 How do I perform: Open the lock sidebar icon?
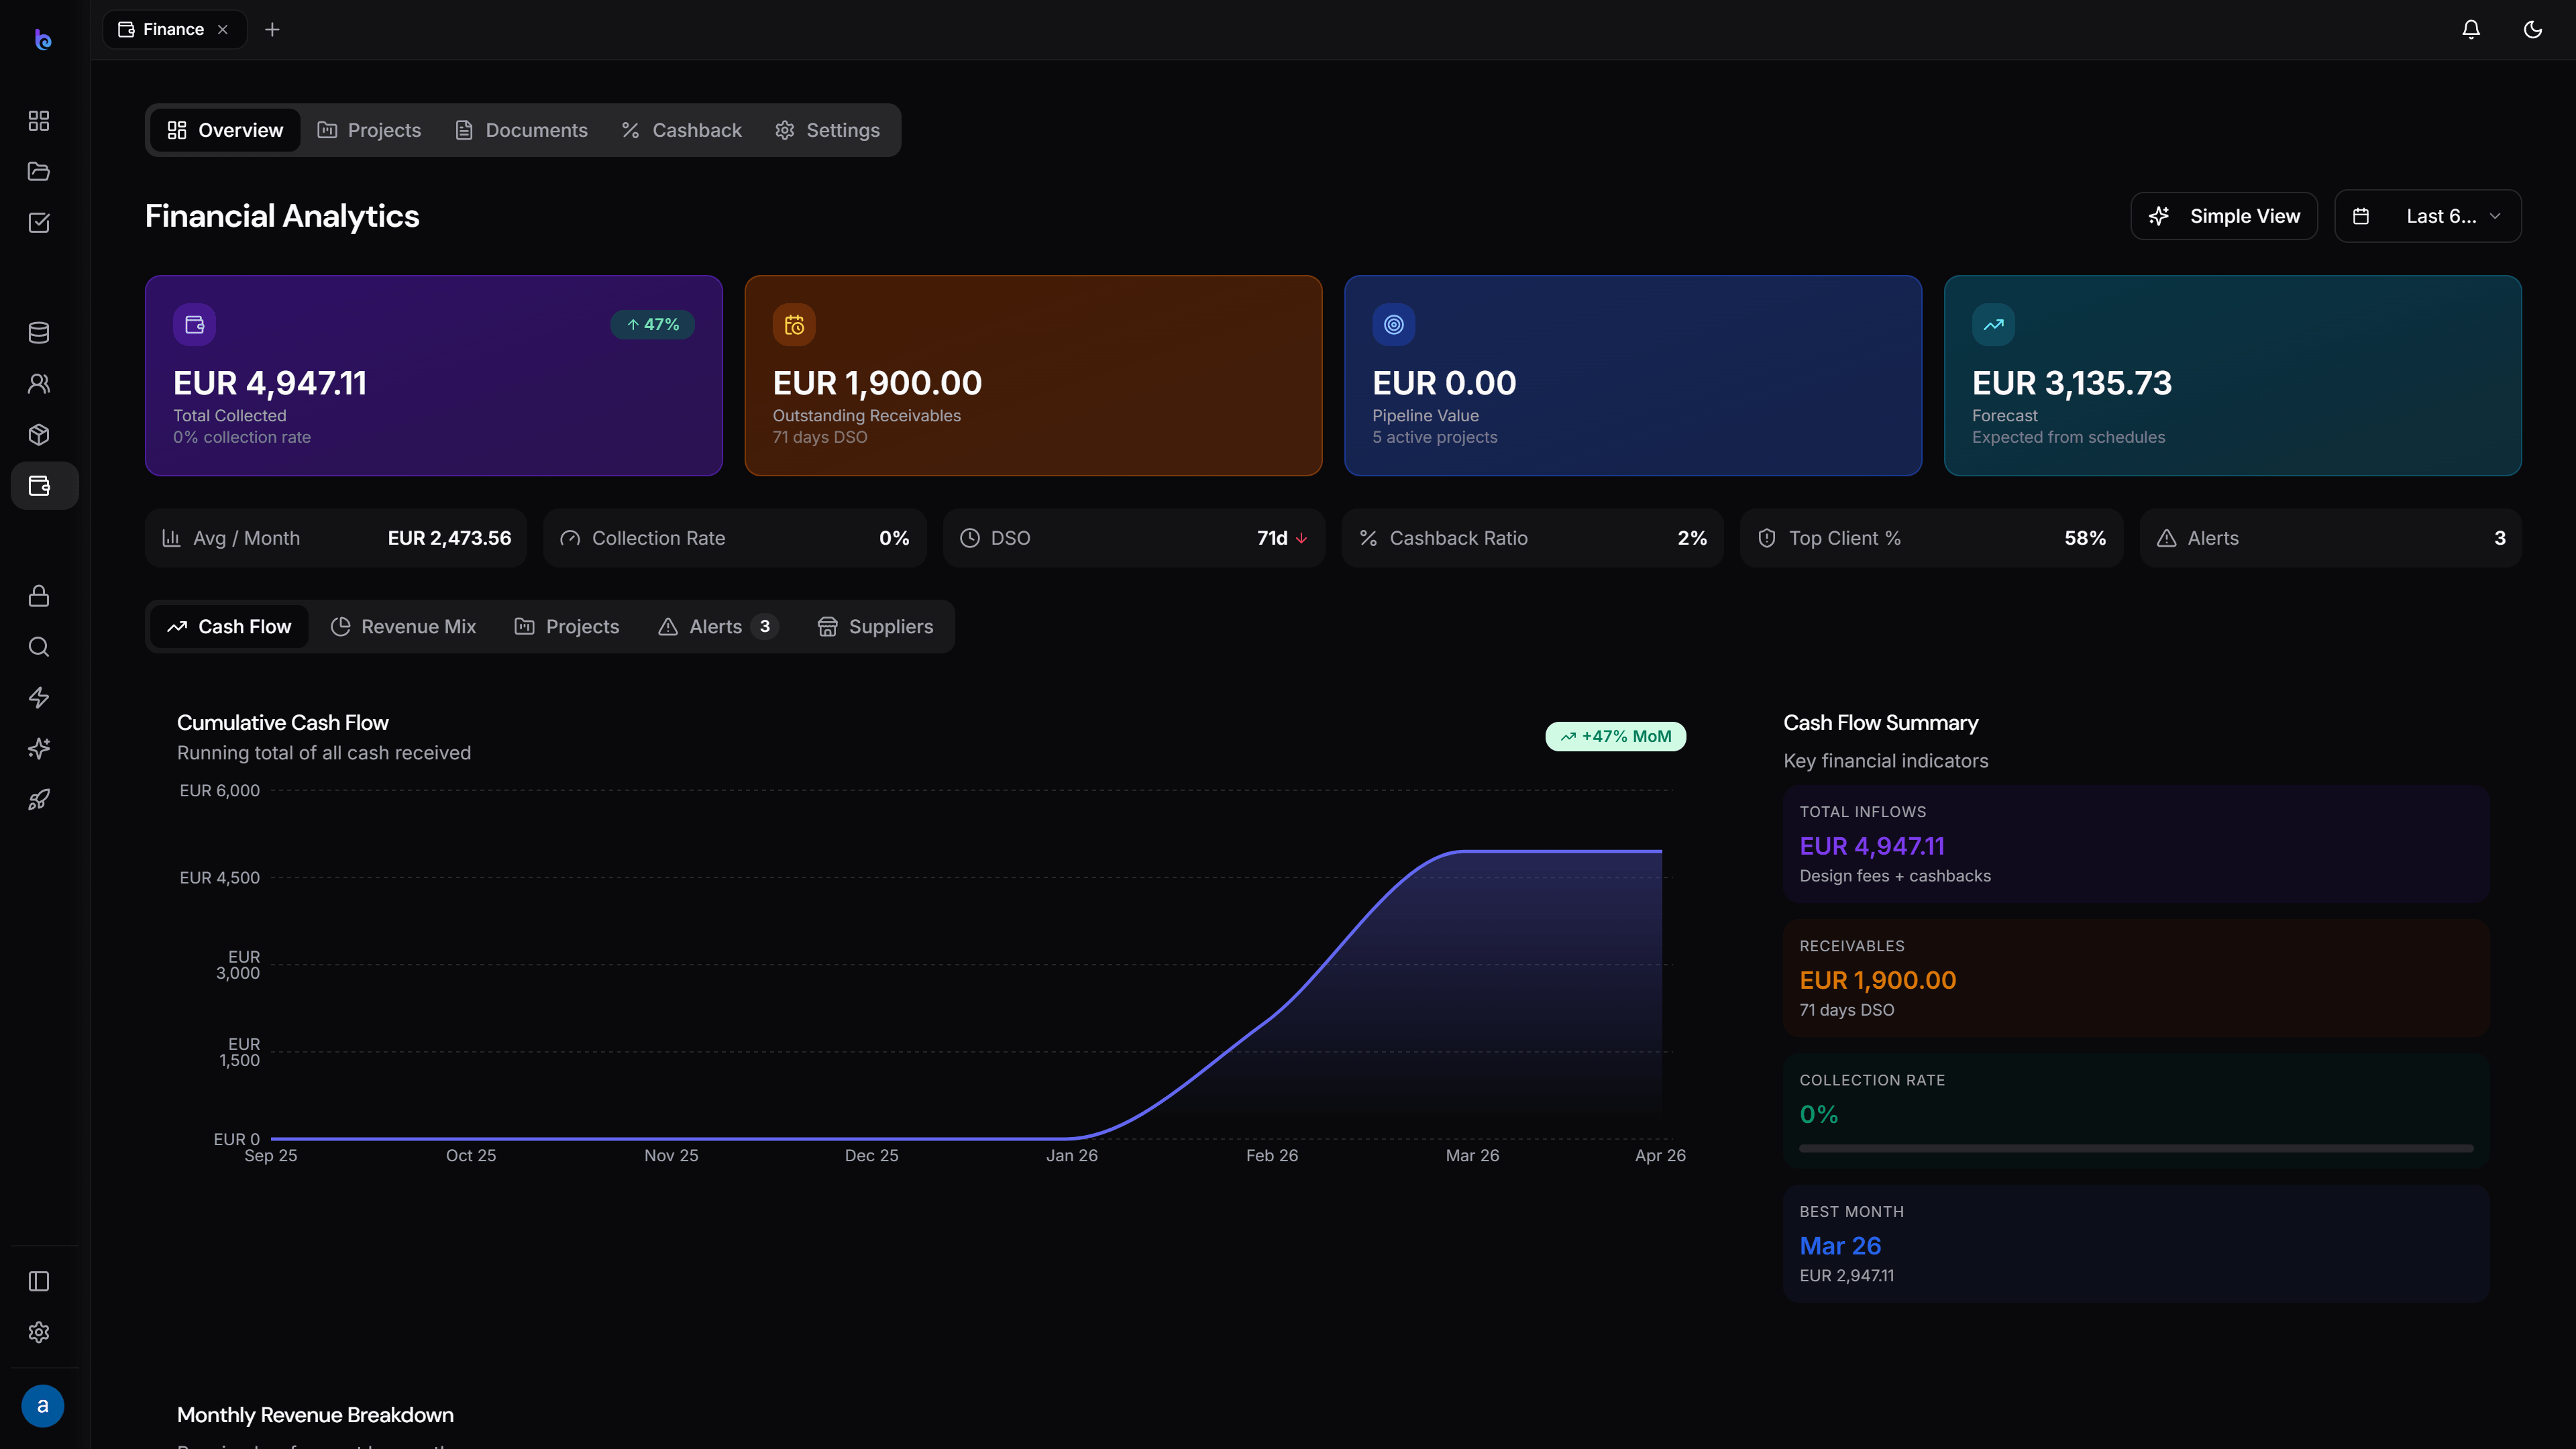pyautogui.click(x=39, y=596)
